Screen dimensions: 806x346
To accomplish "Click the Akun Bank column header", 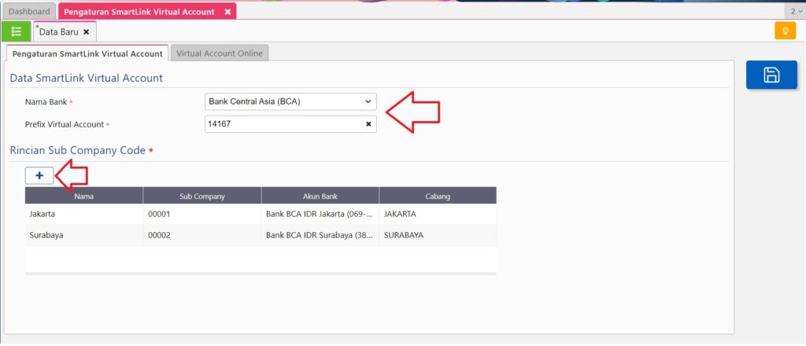I will point(320,196).
